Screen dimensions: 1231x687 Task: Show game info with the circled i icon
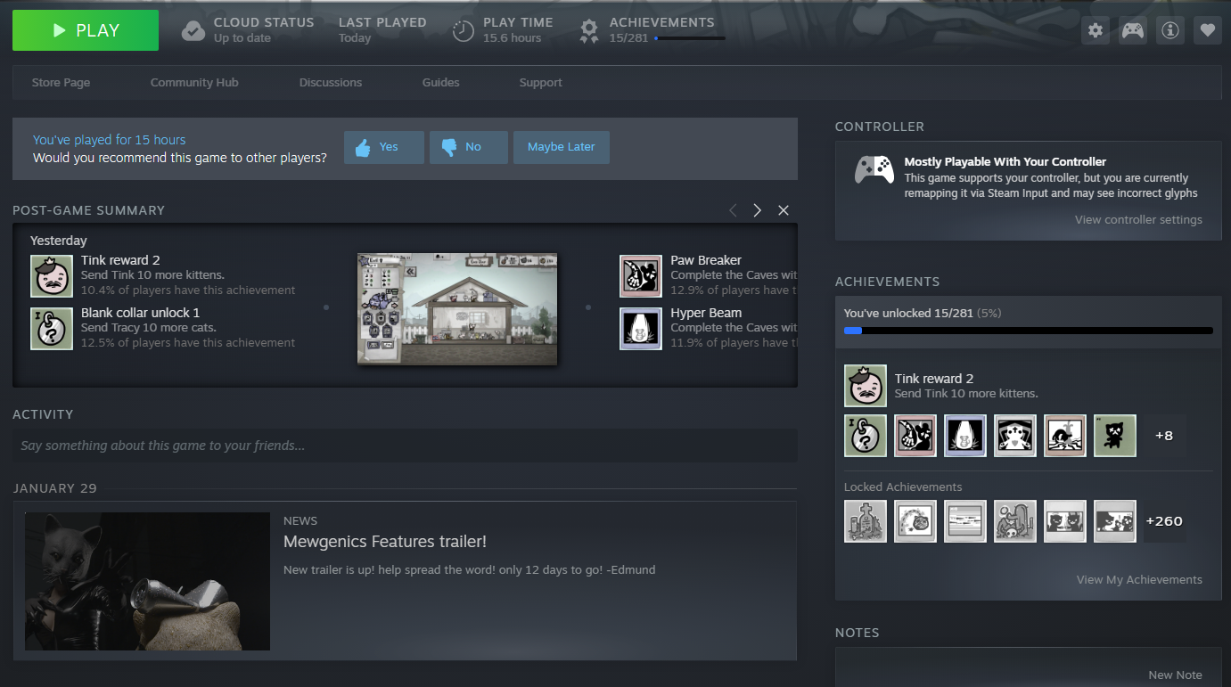(x=1170, y=30)
